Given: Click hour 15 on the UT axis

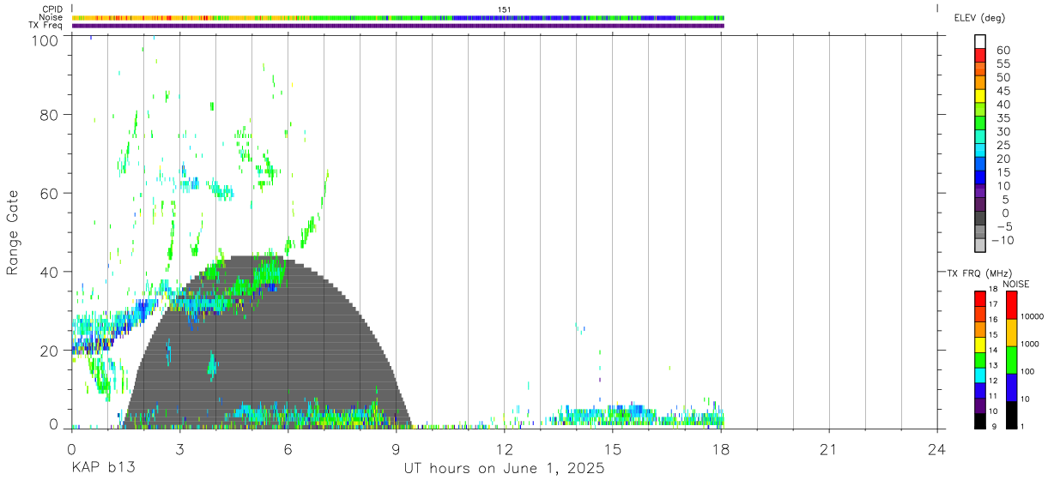Looking at the screenshot, I should [612, 448].
